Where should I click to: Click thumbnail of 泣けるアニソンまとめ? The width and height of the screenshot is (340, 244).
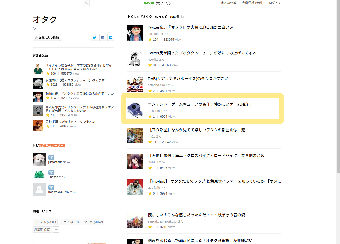point(38,125)
